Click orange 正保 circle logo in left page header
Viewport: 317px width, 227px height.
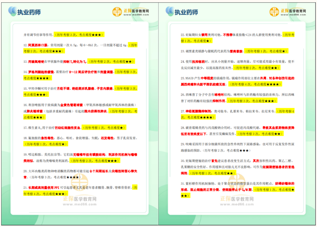(x=117, y=12)
